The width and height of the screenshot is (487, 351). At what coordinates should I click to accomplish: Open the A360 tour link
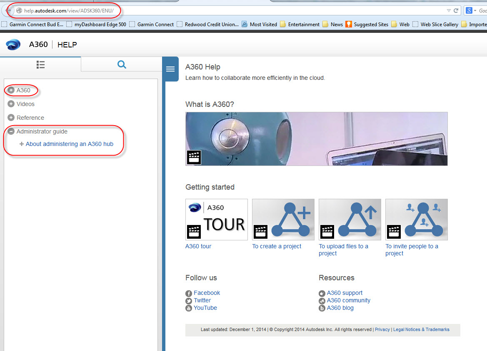[198, 246]
